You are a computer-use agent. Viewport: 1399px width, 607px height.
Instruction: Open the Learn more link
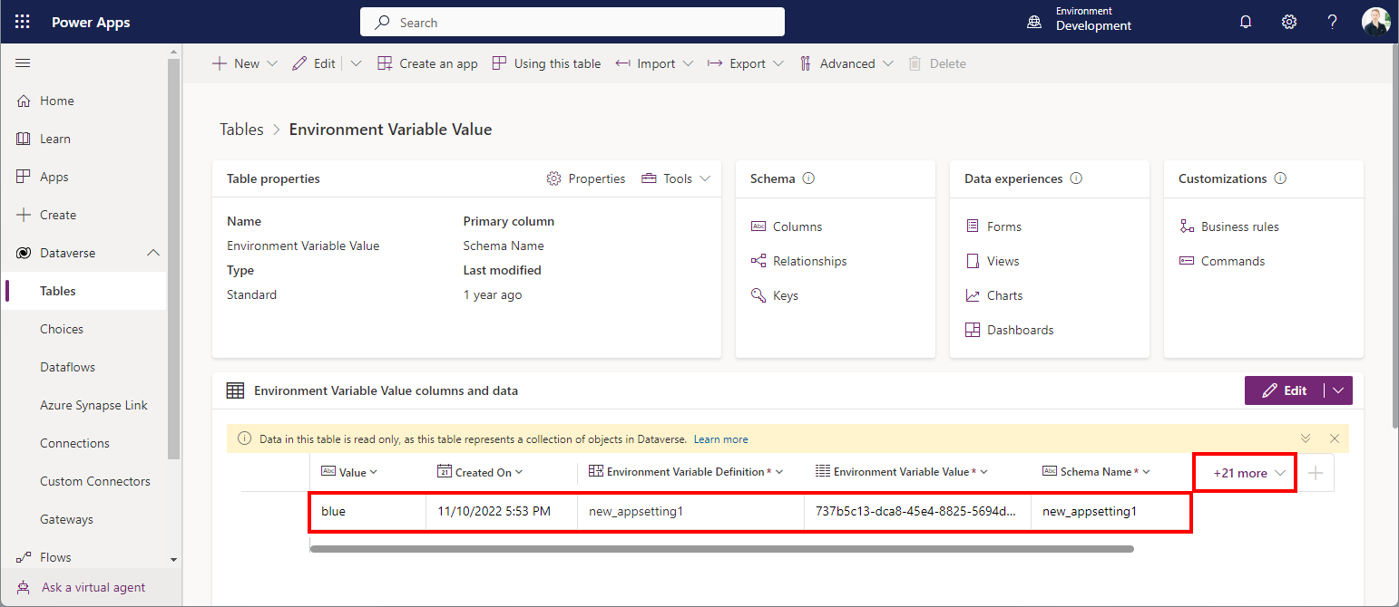720,439
